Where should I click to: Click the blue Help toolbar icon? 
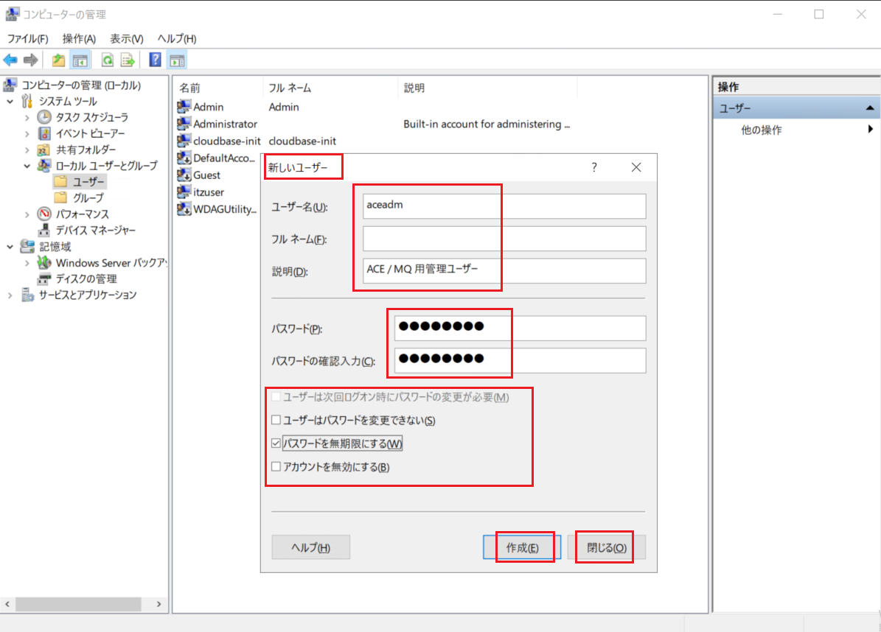click(x=155, y=60)
